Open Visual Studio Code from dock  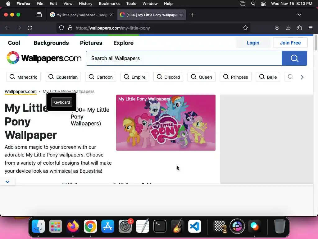[x=195, y=226]
